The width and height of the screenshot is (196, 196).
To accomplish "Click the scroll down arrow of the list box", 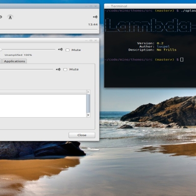I will tap(88, 115).
